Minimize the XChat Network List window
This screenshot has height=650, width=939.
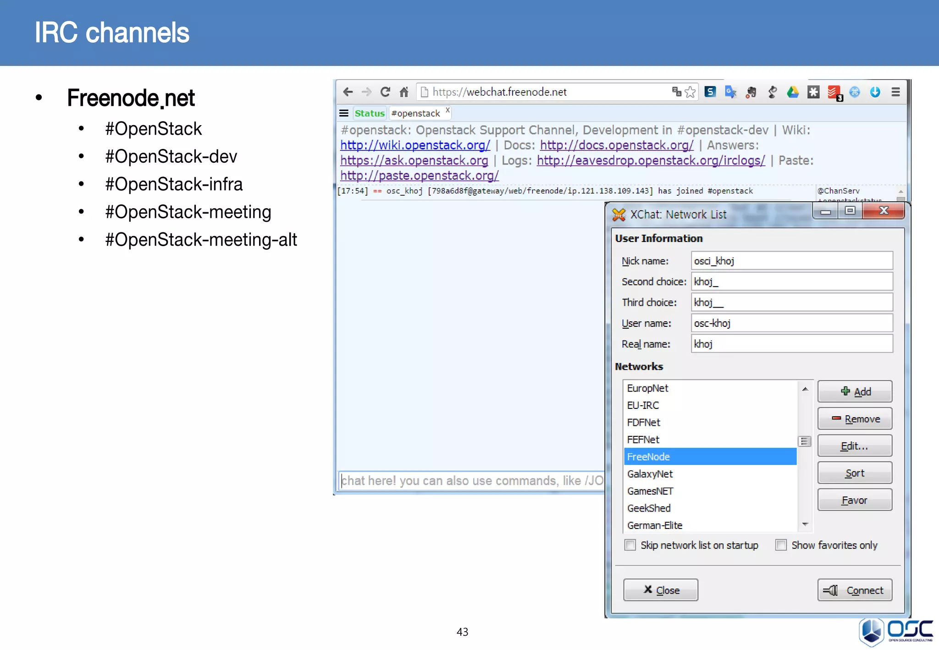click(x=825, y=211)
